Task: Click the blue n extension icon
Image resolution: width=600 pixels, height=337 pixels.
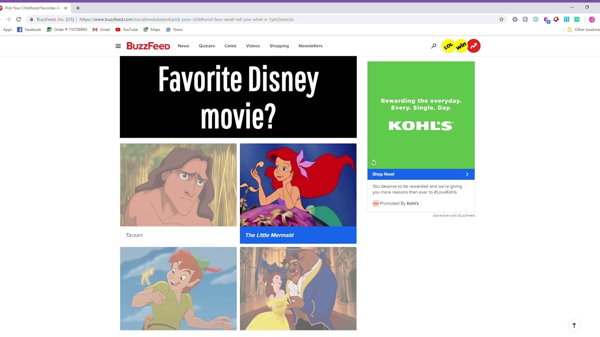Action: pyautogui.click(x=566, y=19)
